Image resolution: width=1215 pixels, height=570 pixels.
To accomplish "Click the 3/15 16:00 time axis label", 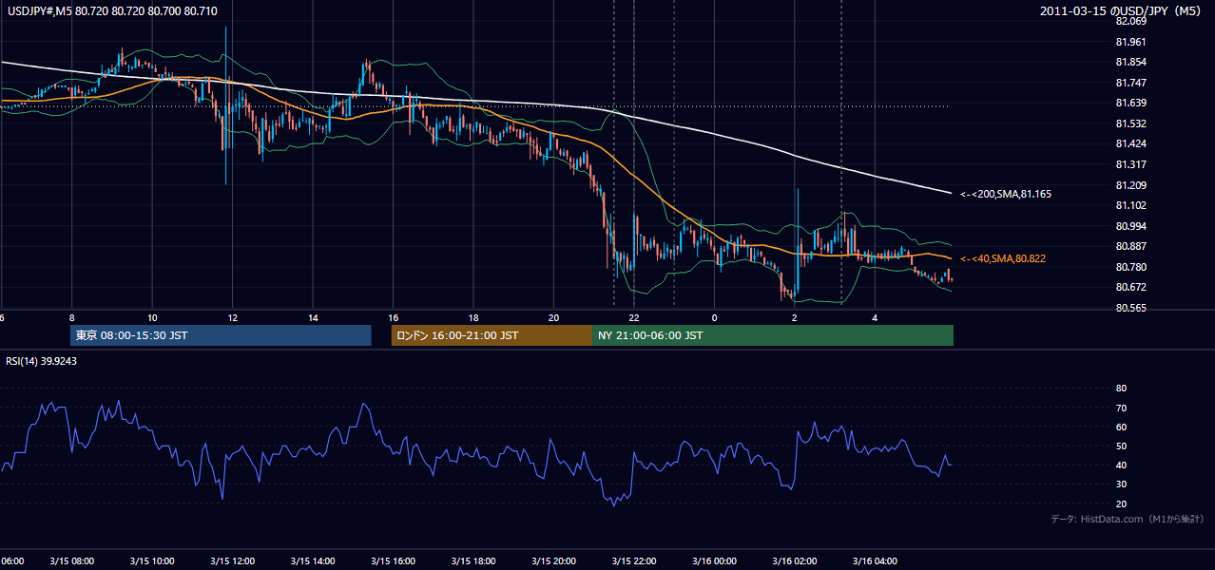I will tap(393, 561).
